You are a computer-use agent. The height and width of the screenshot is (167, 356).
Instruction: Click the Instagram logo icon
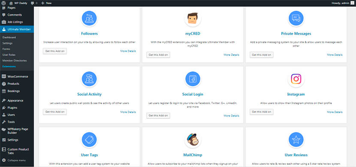coord(296,79)
